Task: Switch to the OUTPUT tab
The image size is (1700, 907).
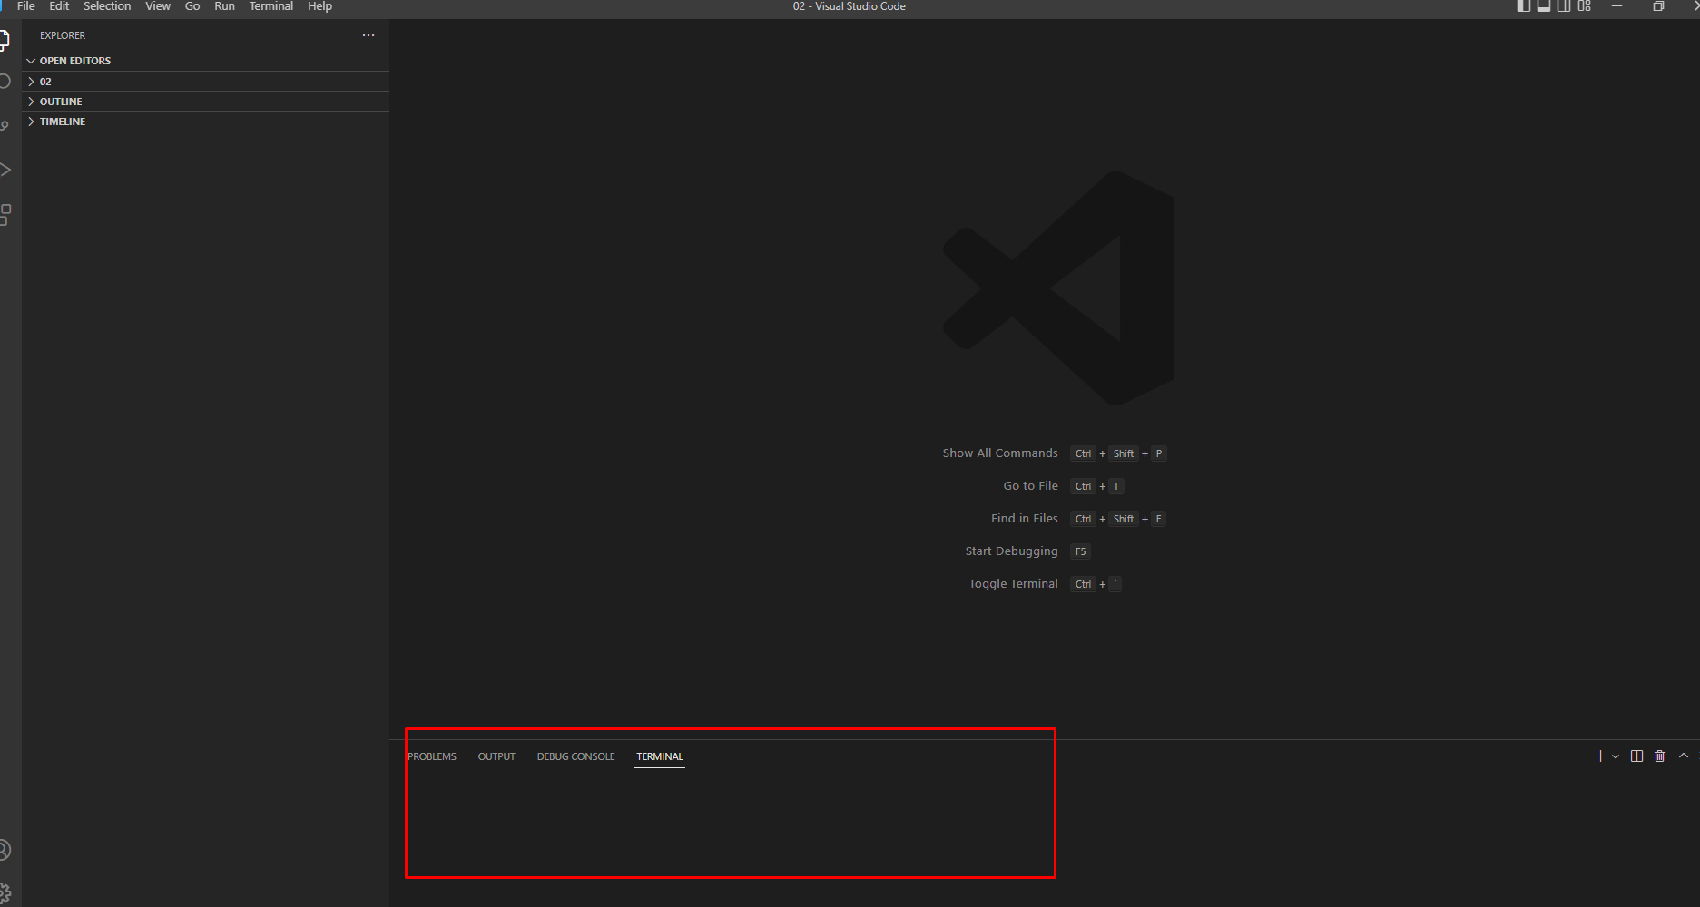Action: (496, 756)
